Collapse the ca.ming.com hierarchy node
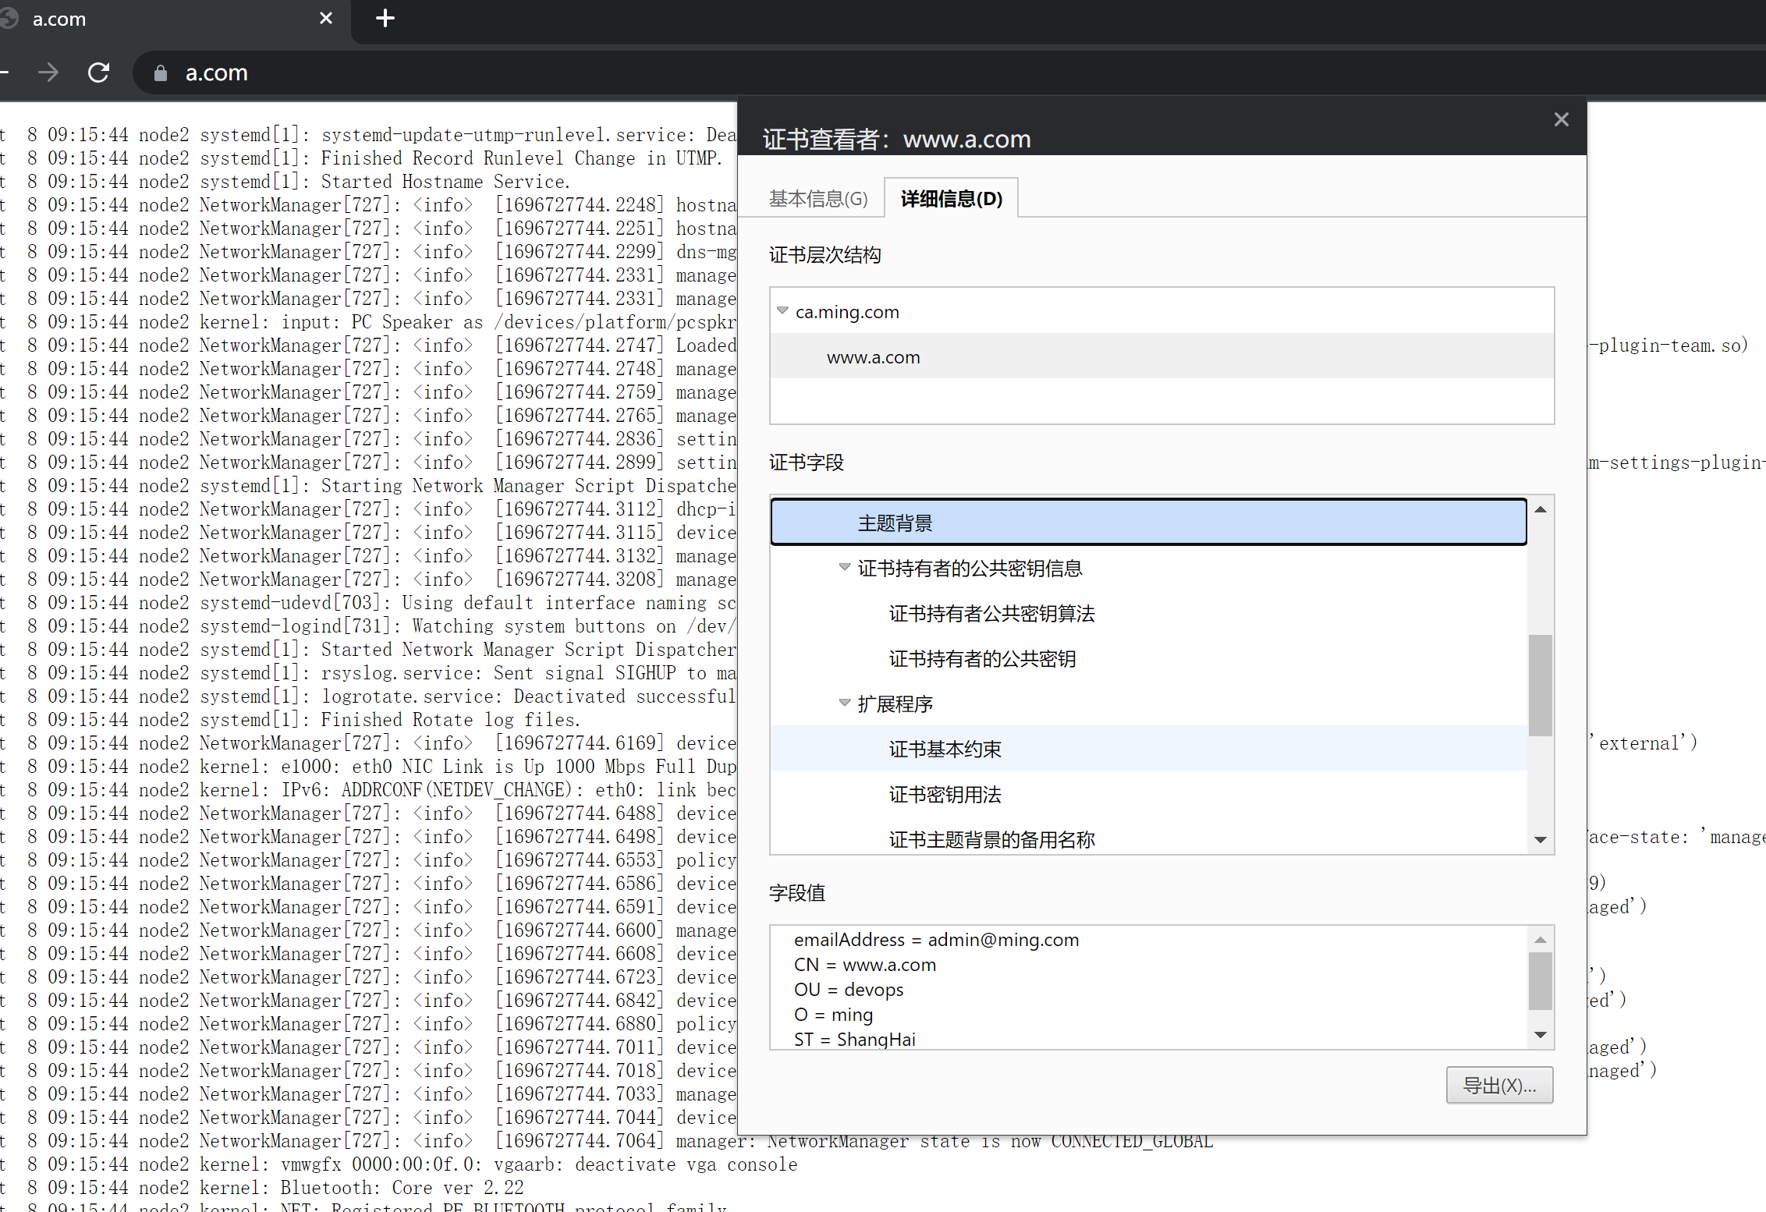The width and height of the screenshot is (1766, 1212). (x=782, y=310)
